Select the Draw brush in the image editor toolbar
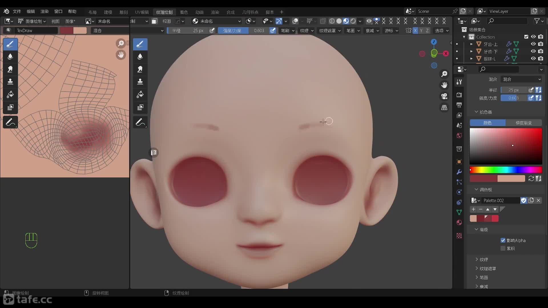This screenshot has width=548, height=308. (10, 44)
